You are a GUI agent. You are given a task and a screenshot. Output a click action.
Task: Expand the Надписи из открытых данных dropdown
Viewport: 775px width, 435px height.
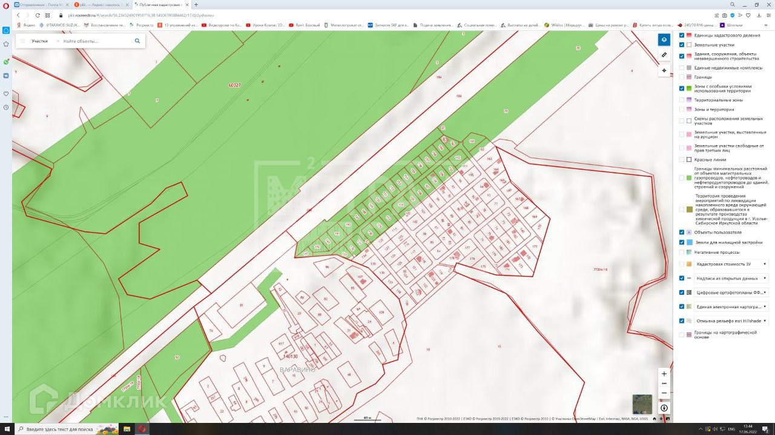731,279
